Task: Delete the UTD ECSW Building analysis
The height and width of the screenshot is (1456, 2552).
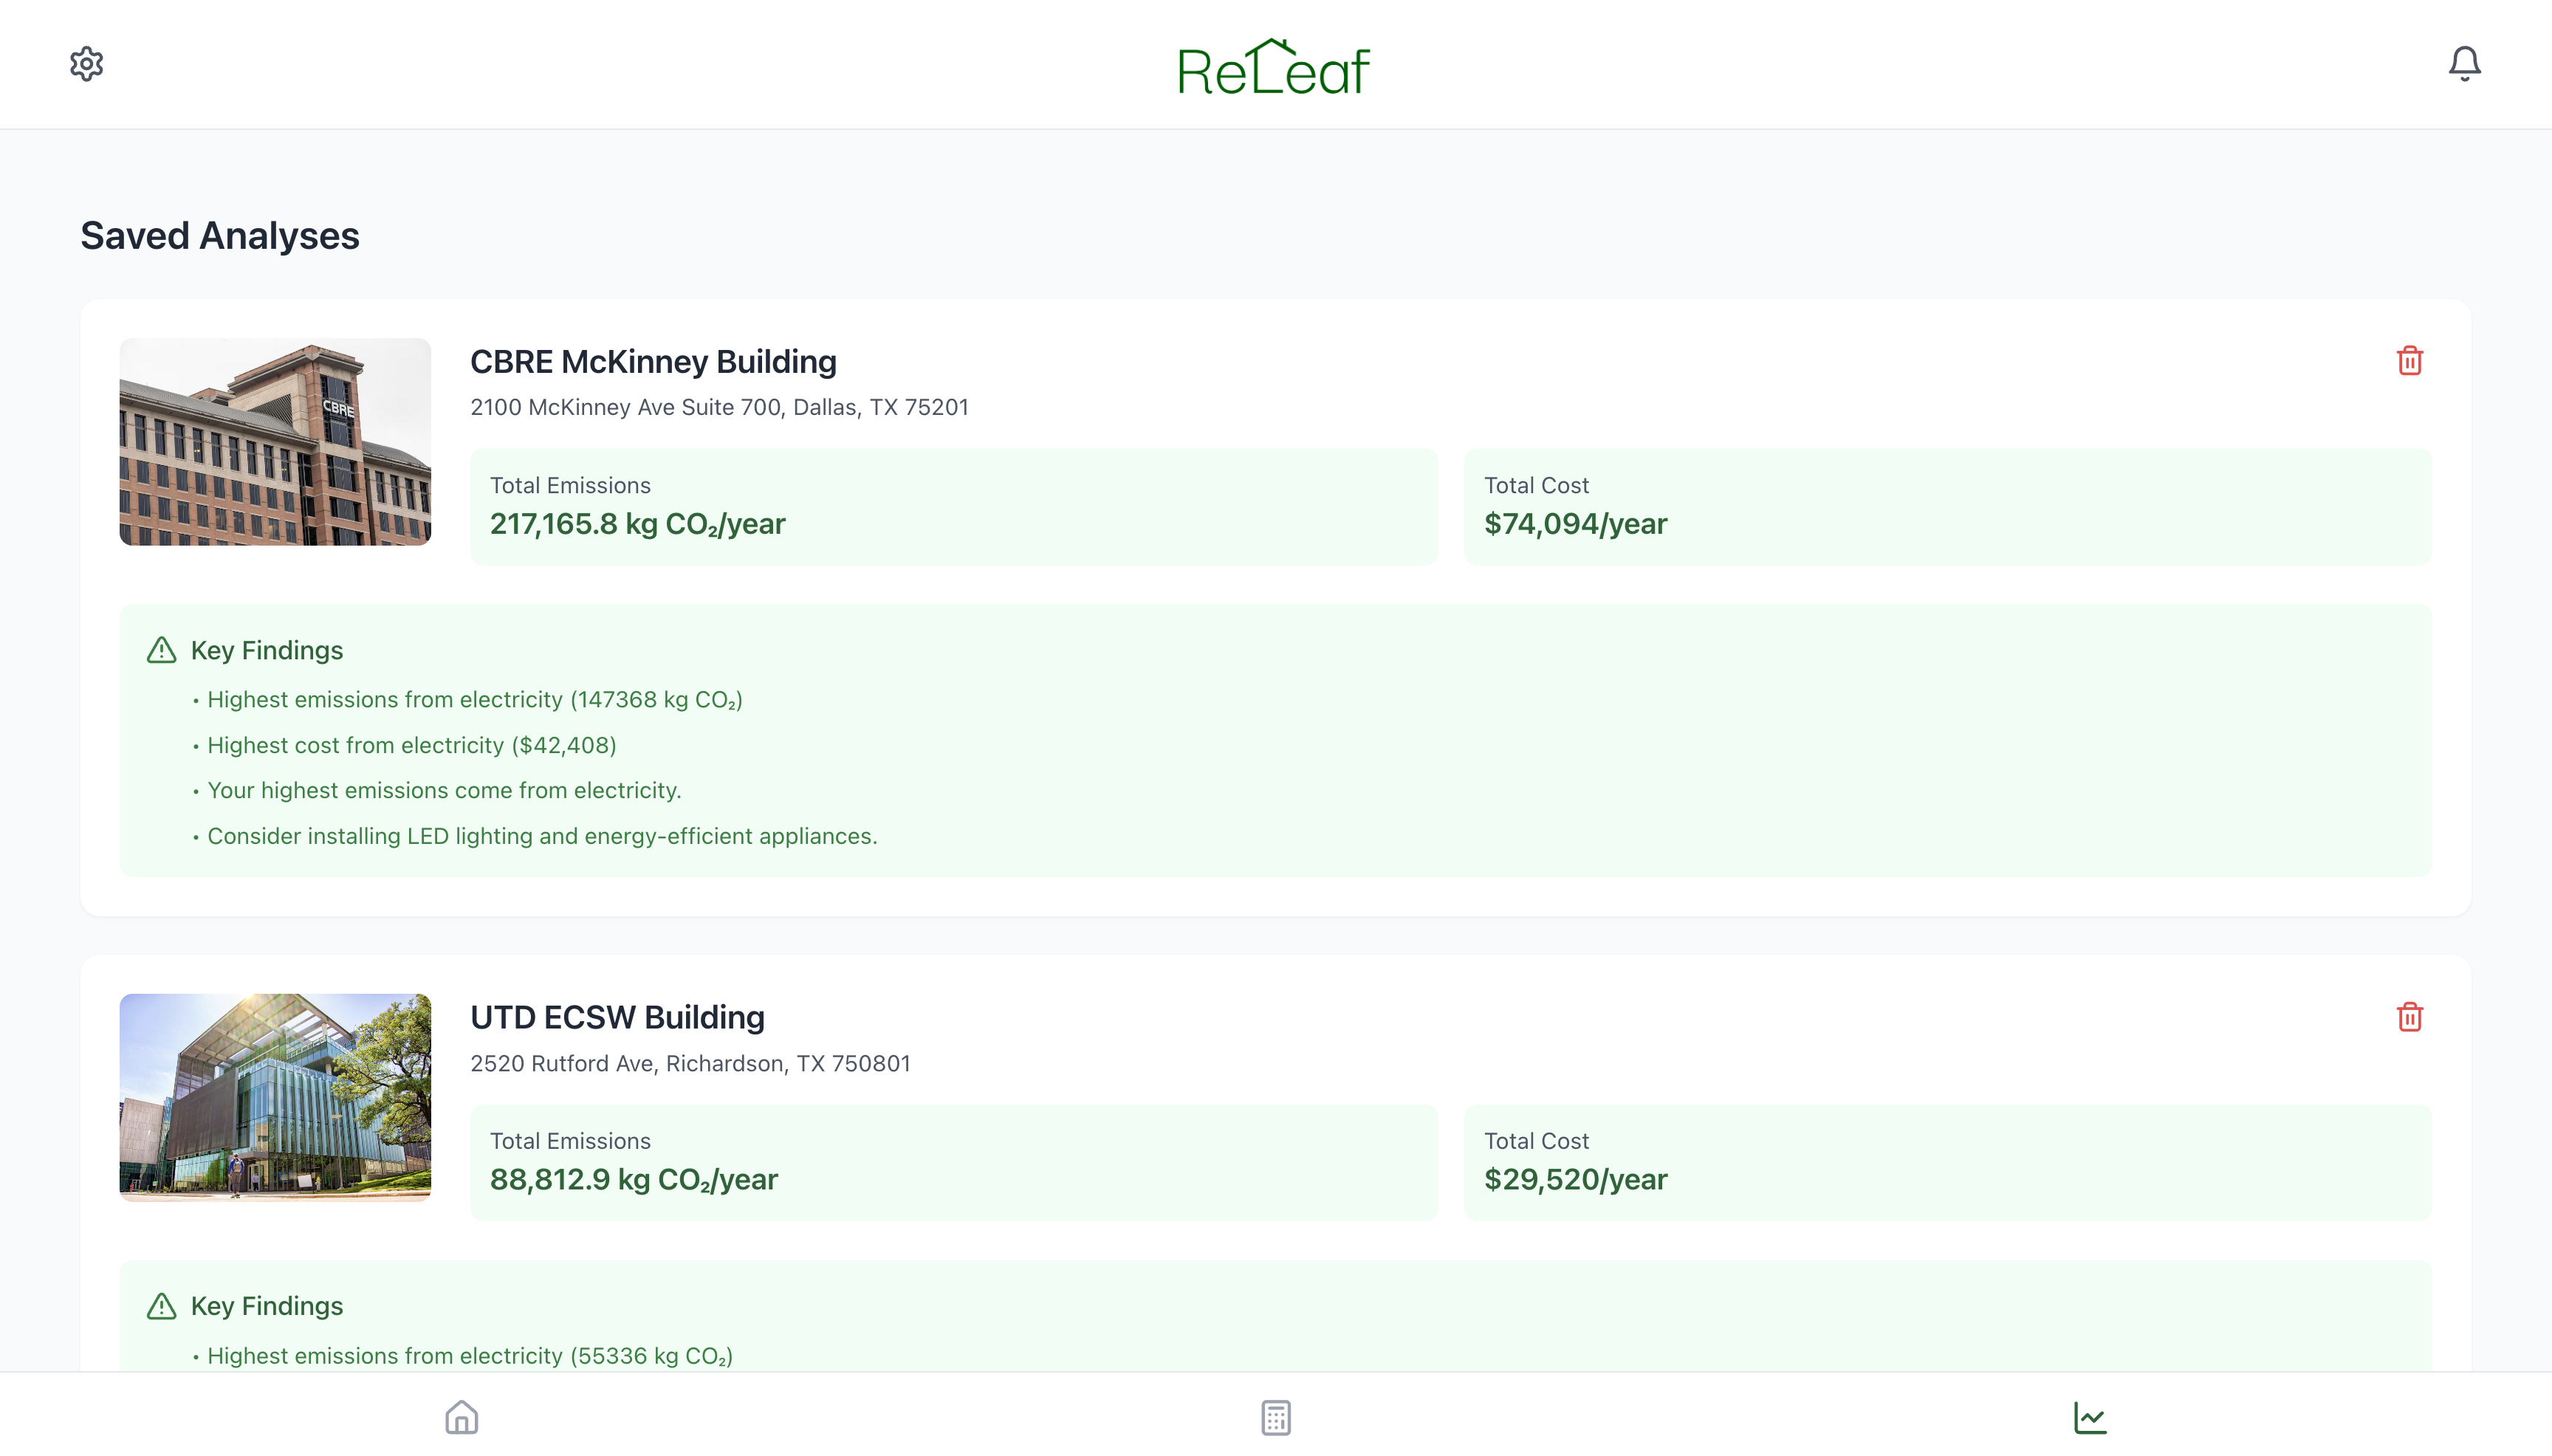Action: [2409, 1017]
